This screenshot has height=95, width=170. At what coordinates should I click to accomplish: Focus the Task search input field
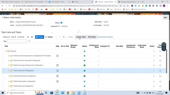pos(17,41)
